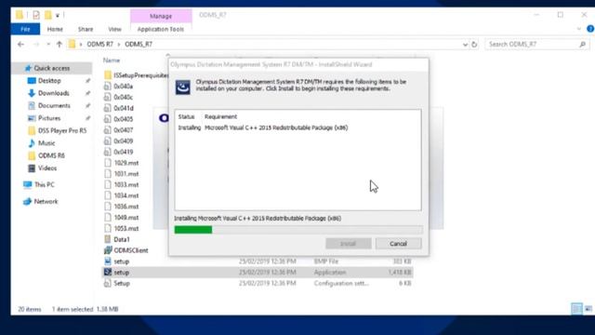Open Customize Quick Access Toolbar dropdown
The width and height of the screenshot is (595, 335).
point(58,16)
